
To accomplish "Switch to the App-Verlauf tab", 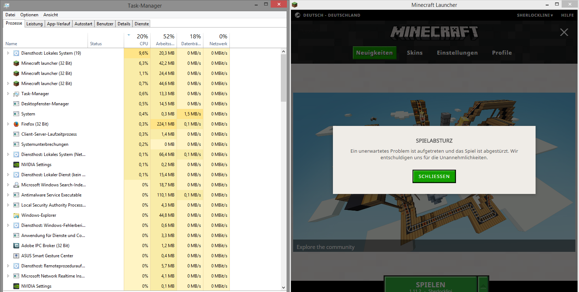I will pyautogui.click(x=59, y=24).
